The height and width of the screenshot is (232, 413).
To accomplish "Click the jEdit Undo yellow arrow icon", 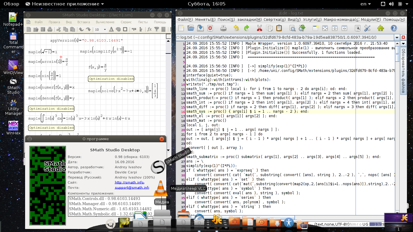I will click(x=236, y=28).
